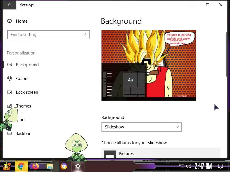
Task: Select the Taskbar icon in sidebar
Action: point(9,133)
